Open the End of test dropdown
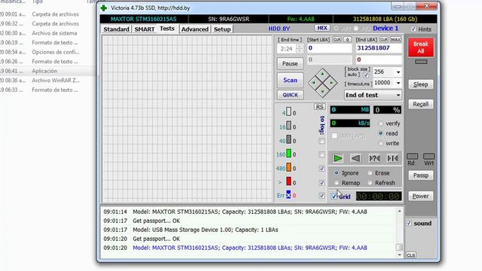This screenshot has height=271, width=482. click(373, 95)
